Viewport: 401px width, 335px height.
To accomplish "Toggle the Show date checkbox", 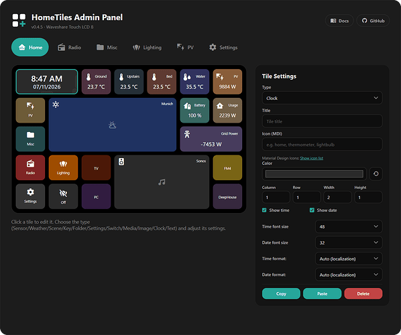I will [x=312, y=210].
